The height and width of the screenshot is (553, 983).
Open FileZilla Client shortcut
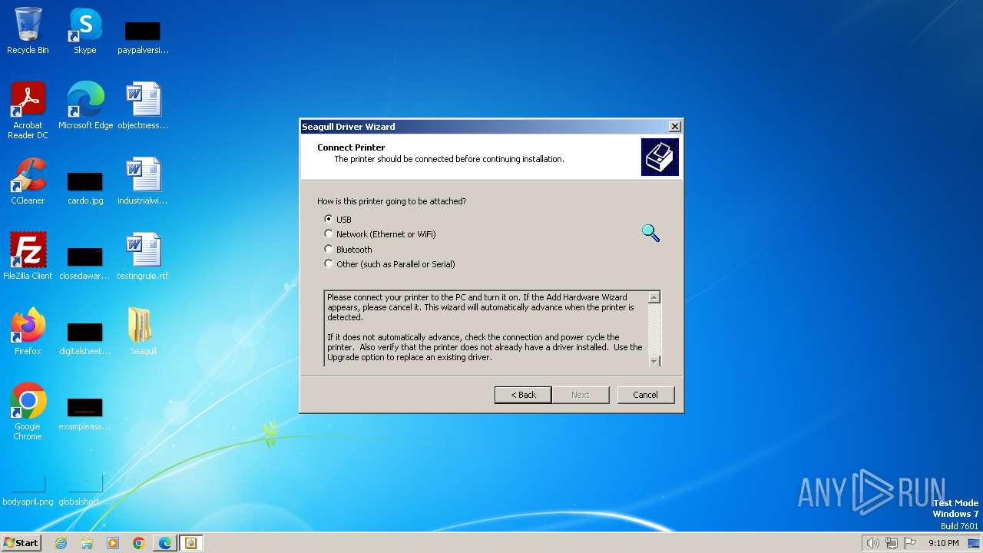[x=28, y=257]
